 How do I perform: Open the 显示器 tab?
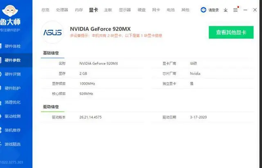[124, 10]
